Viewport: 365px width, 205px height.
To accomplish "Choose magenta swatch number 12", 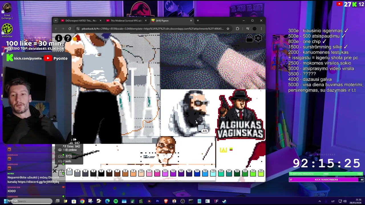I will 157,173.
